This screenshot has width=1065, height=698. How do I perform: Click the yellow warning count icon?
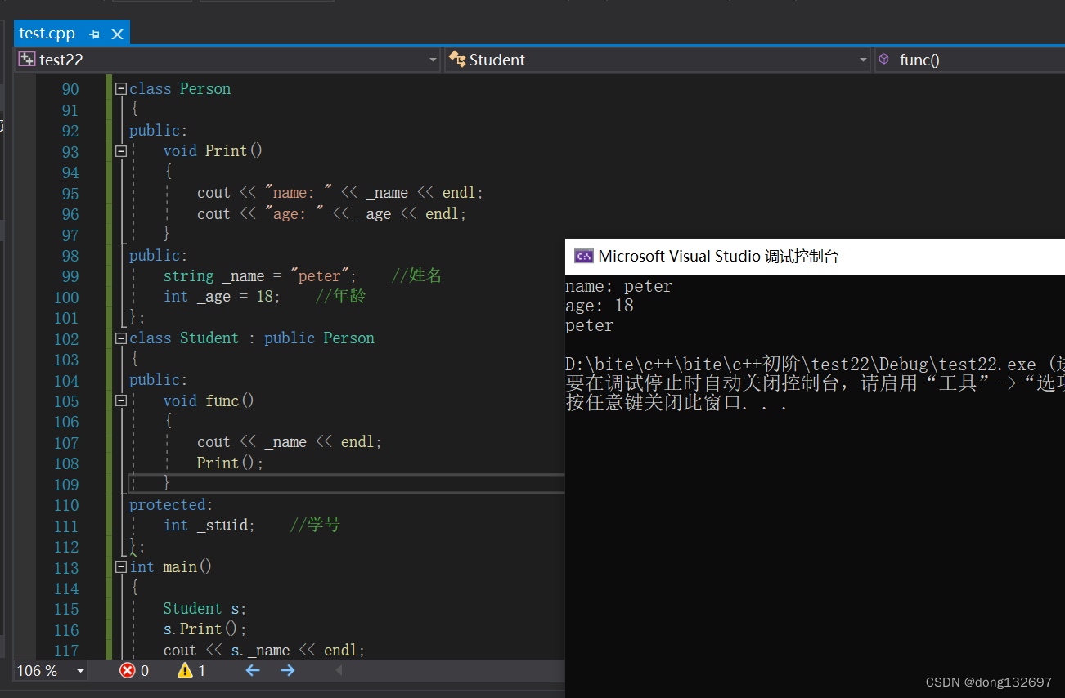click(x=186, y=670)
